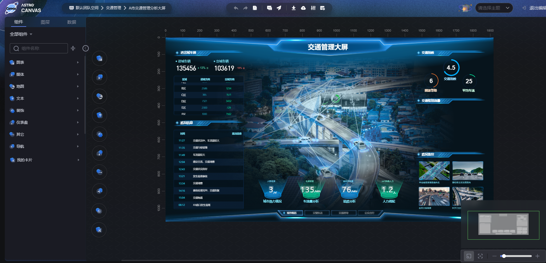Viewport: 546px width, 263px height.
Task: Click the fit-to-screen icon
Action: 480,256
